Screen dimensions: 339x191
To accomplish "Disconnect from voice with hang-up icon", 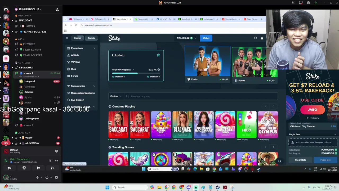I will point(56,160).
